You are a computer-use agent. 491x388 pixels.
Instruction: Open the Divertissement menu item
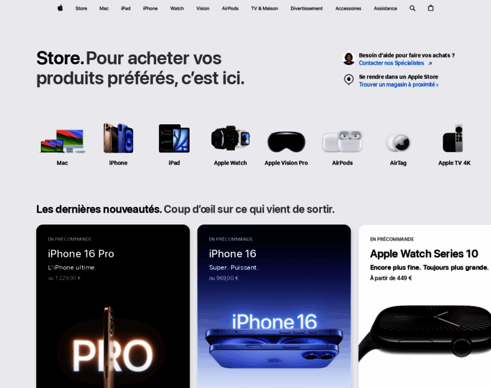tap(306, 8)
